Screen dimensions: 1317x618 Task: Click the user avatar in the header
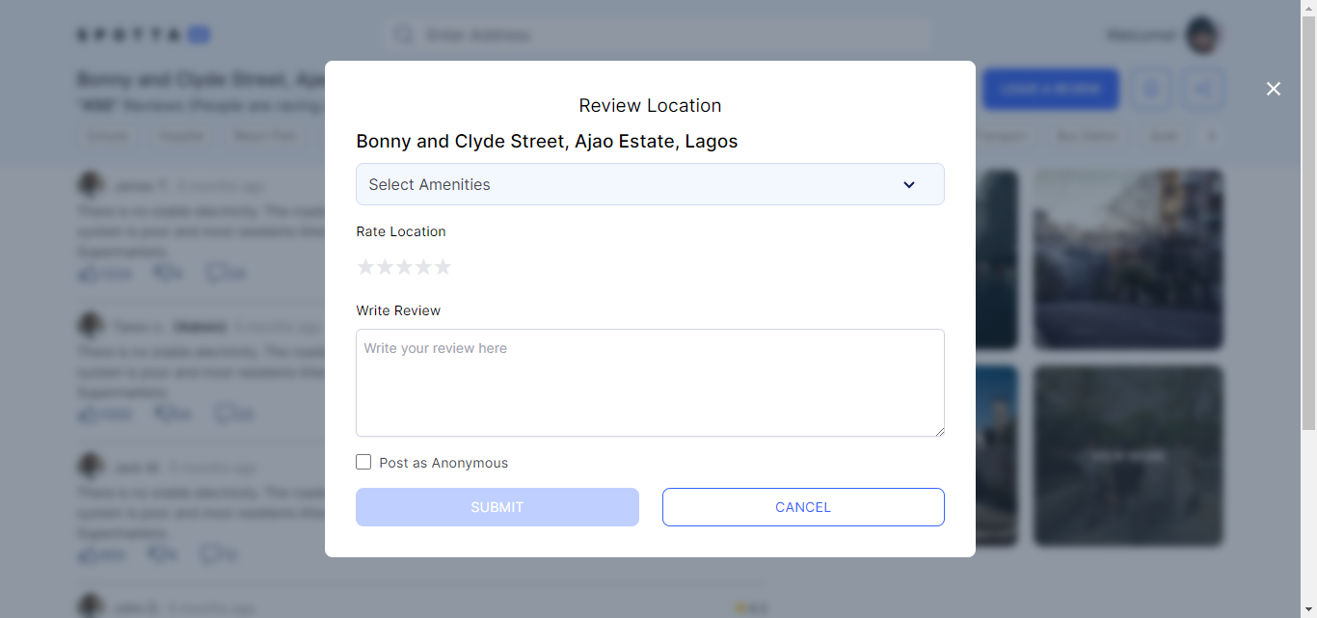(1203, 36)
